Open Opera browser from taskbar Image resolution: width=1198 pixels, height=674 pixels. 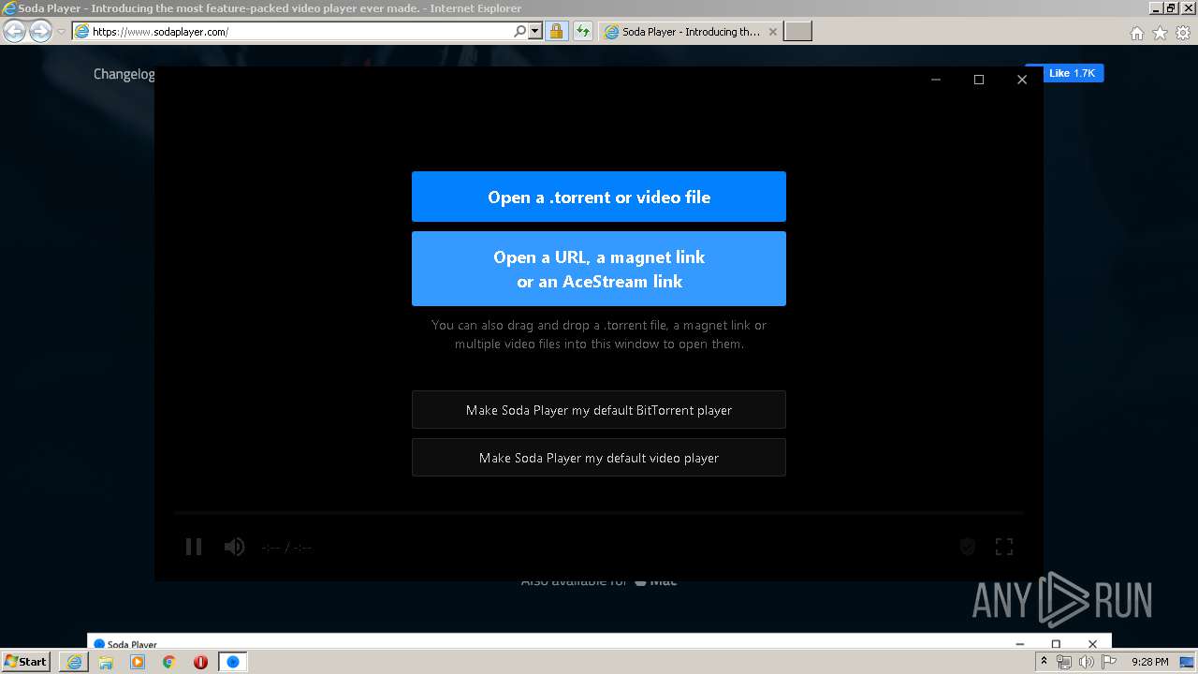(x=200, y=662)
